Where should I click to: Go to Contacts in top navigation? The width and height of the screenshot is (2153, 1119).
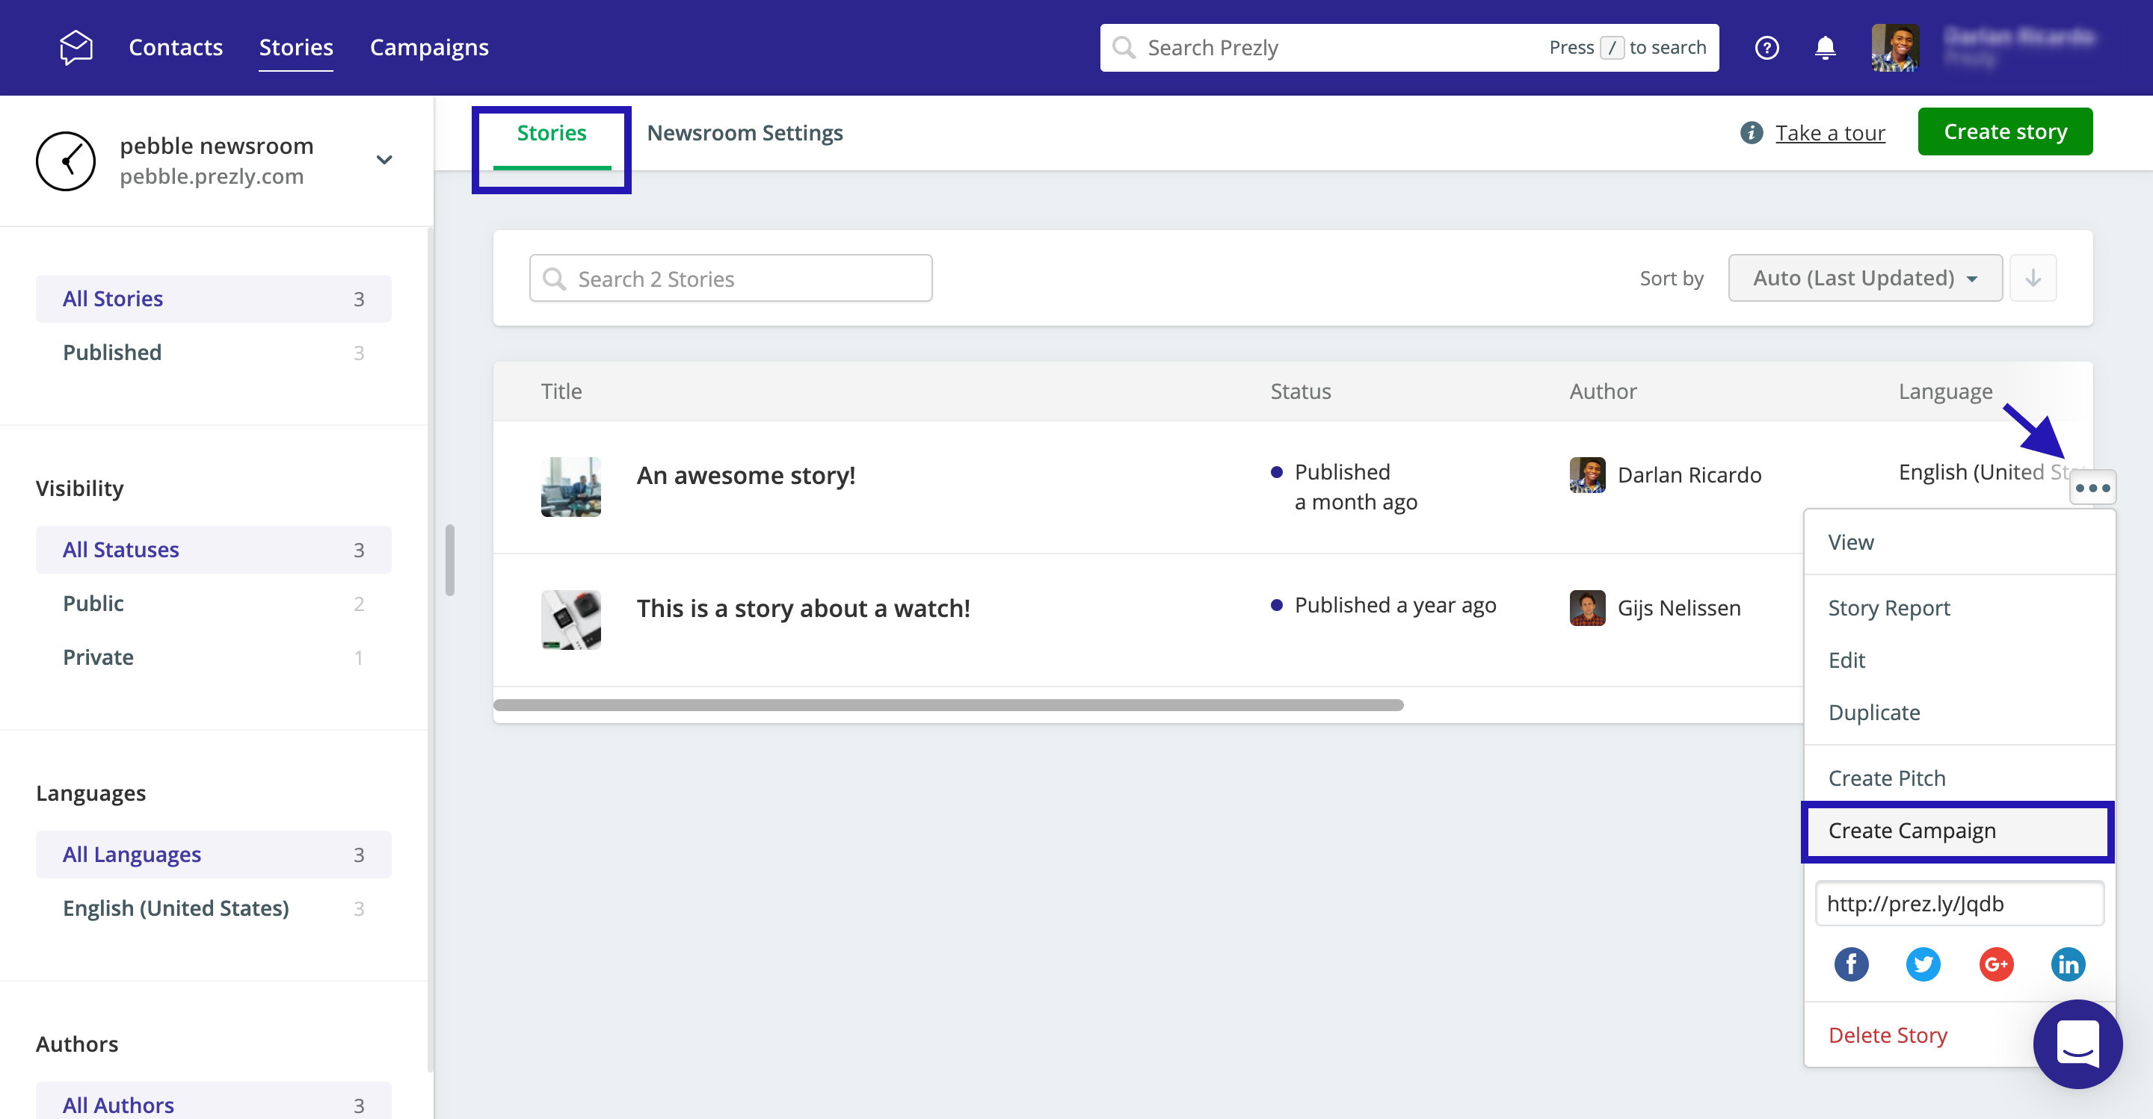[x=176, y=48]
